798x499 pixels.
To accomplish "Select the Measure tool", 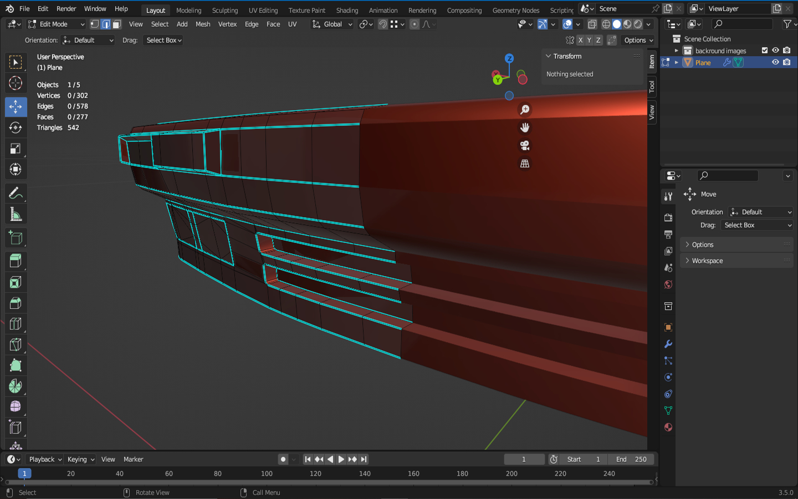I will tap(16, 214).
